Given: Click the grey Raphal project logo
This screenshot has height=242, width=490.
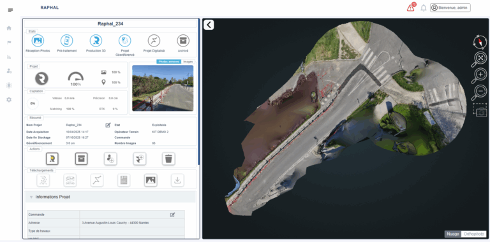Looking at the screenshot, I should point(41,78).
